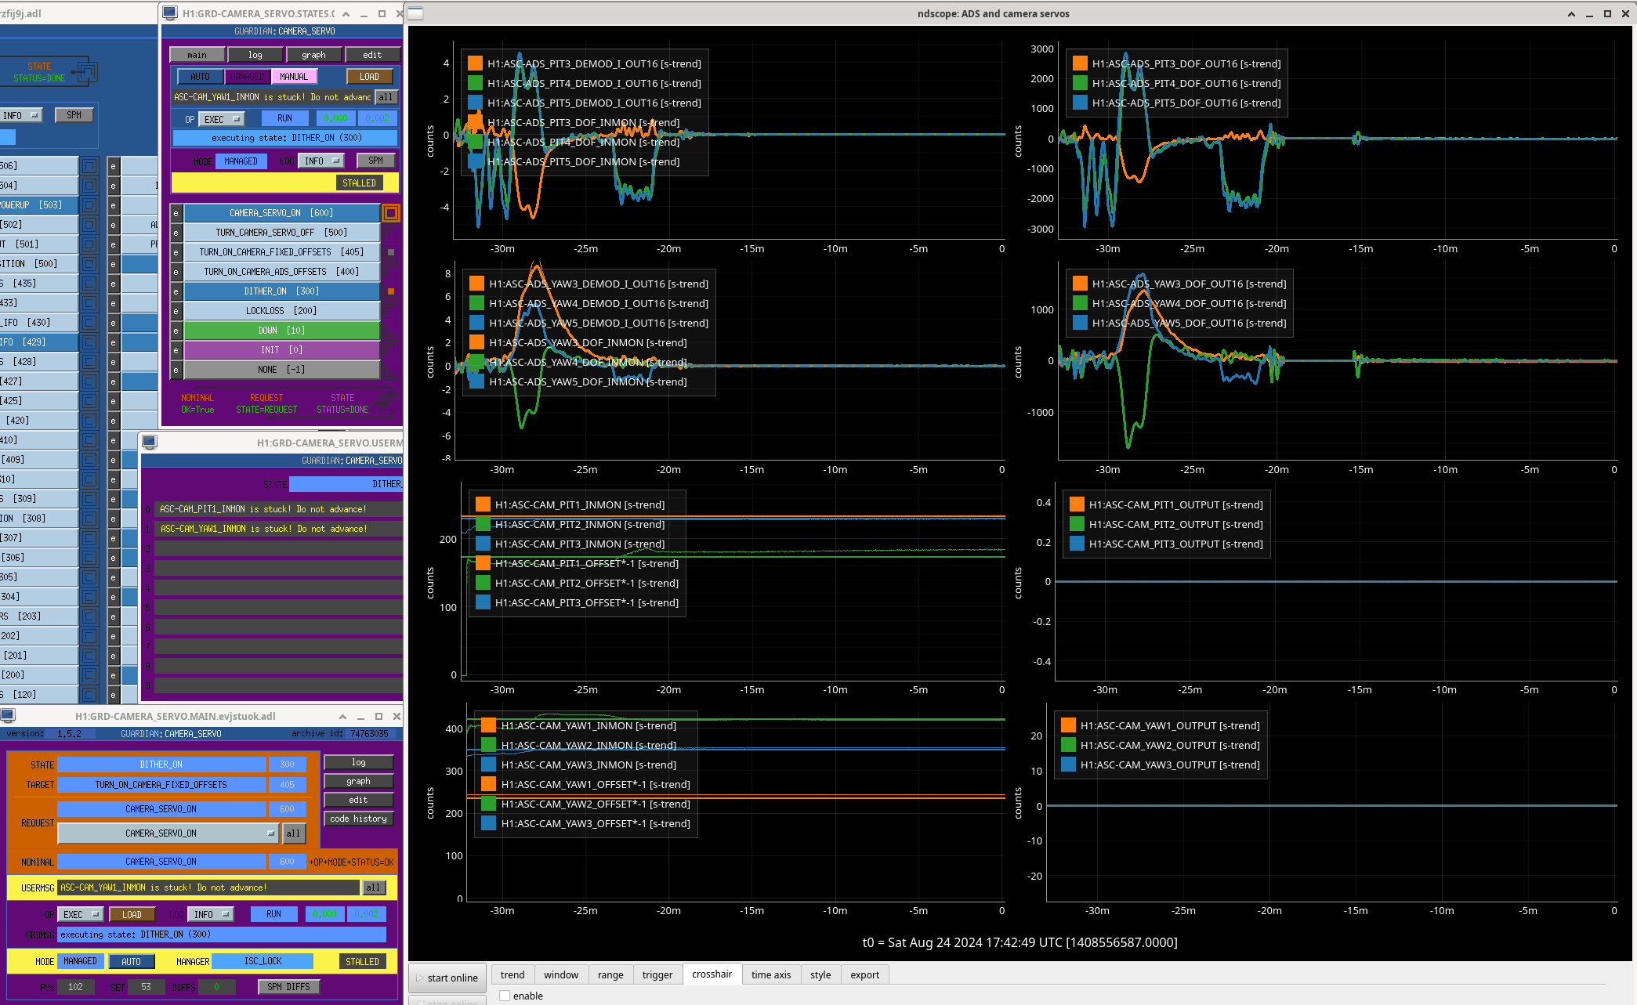Viewport: 1637px width, 1005px height.
Task: Click LOAD button in STATES window
Action: [369, 76]
